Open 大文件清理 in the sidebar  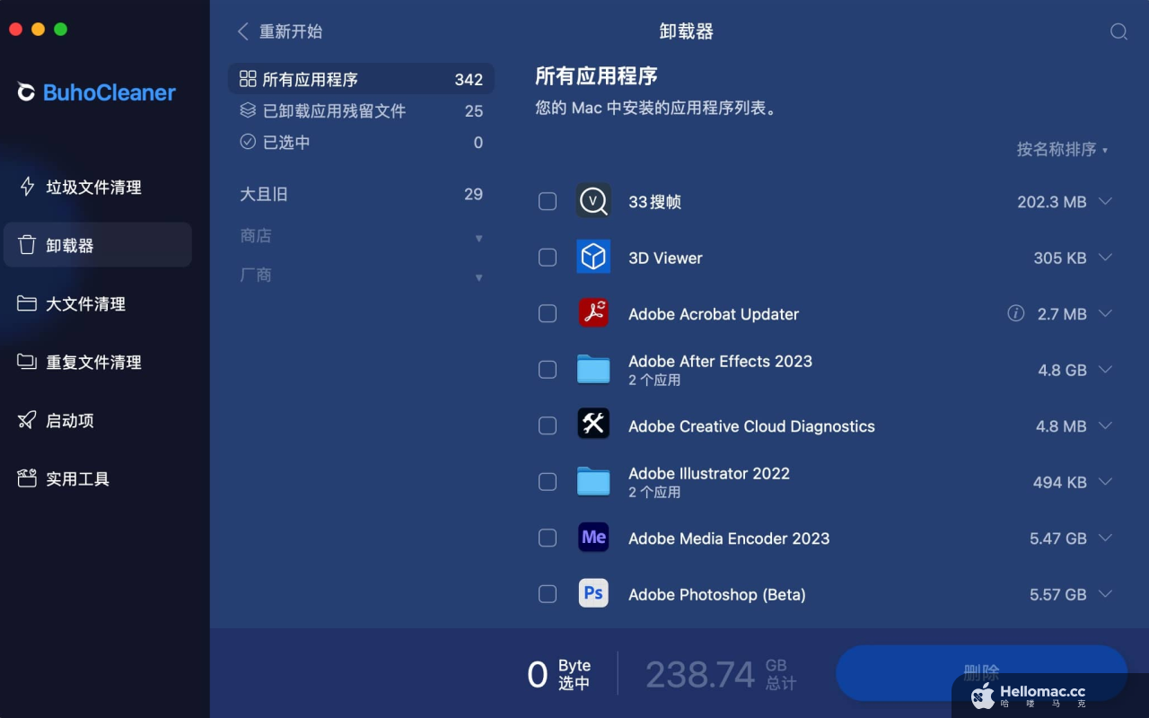pos(97,303)
